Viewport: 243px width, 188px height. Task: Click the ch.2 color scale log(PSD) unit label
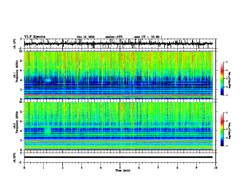point(230,131)
